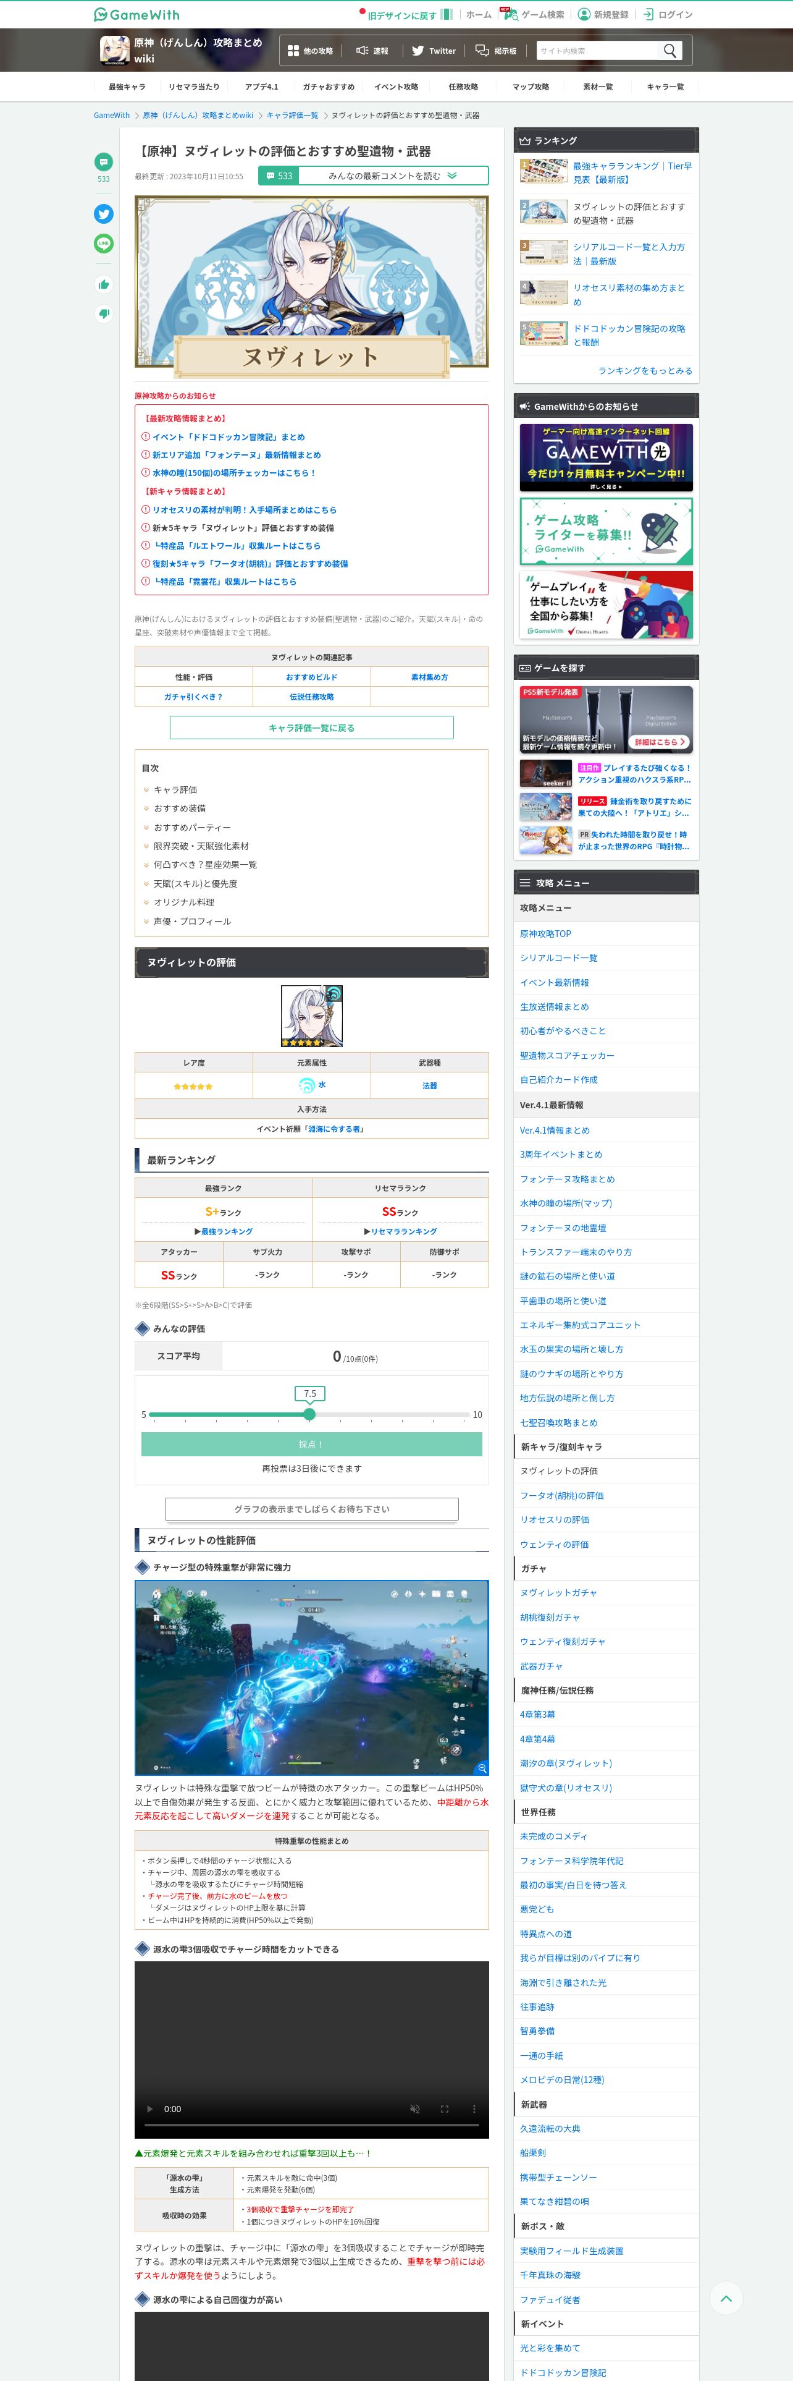The width and height of the screenshot is (793, 2381).
Task: Click the thumbs-down dislike icon
Action: pyautogui.click(x=103, y=314)
